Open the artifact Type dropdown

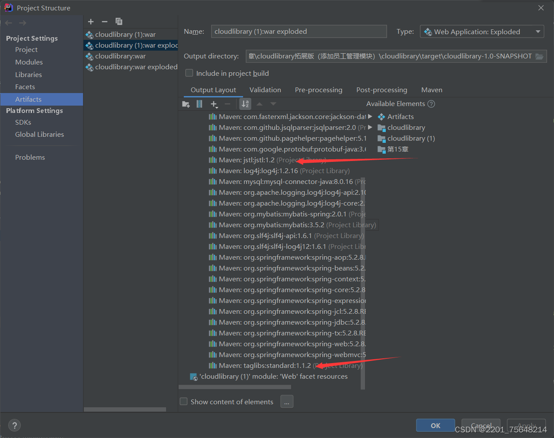(482, 32)
